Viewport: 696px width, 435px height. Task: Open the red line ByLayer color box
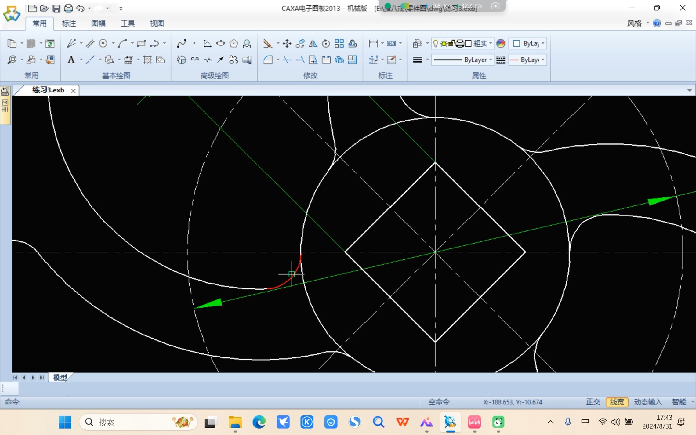pos(528,60)
